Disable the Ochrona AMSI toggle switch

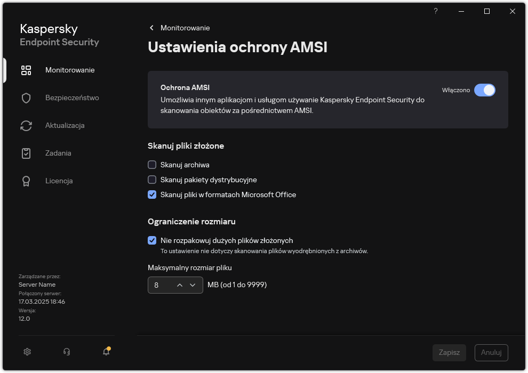(x=485, y=90)
